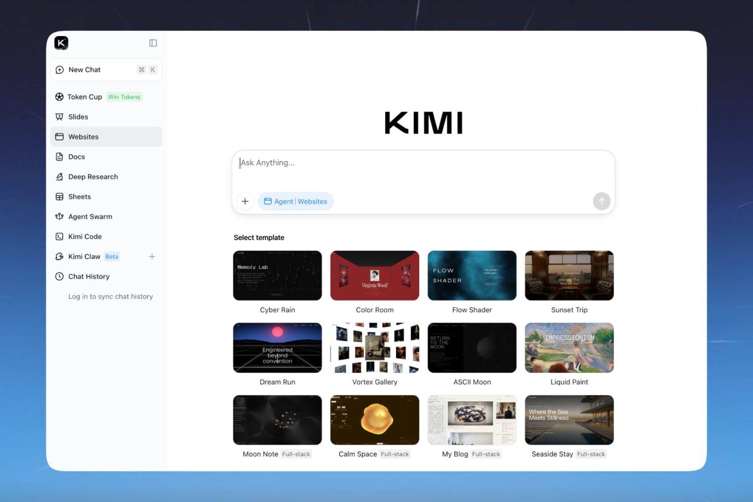This screenshot has height=502, width=753.
Task: Open the Docs section
Action: [x=106, y=157]
